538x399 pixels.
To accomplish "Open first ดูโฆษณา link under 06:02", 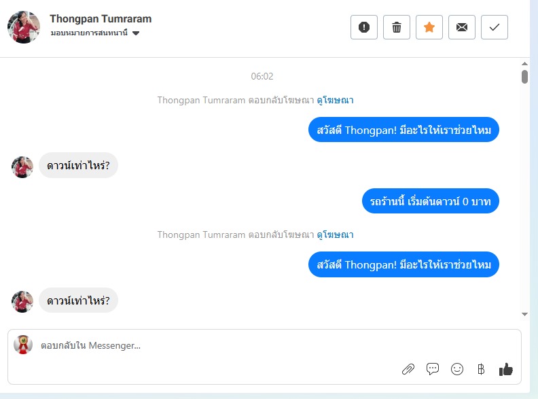I will [x=335, y=101].
